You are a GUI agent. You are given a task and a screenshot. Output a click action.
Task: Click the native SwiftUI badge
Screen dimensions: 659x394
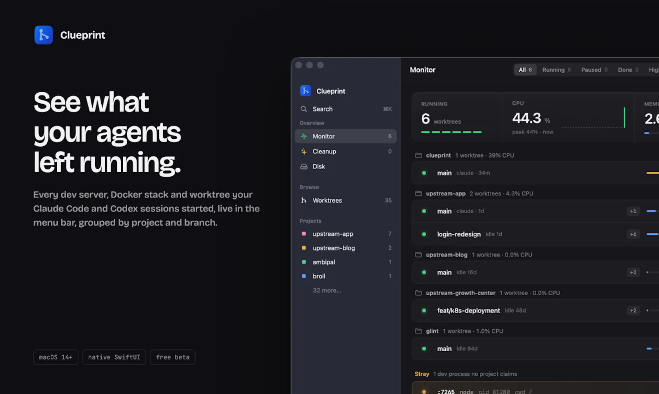(114, 357)
